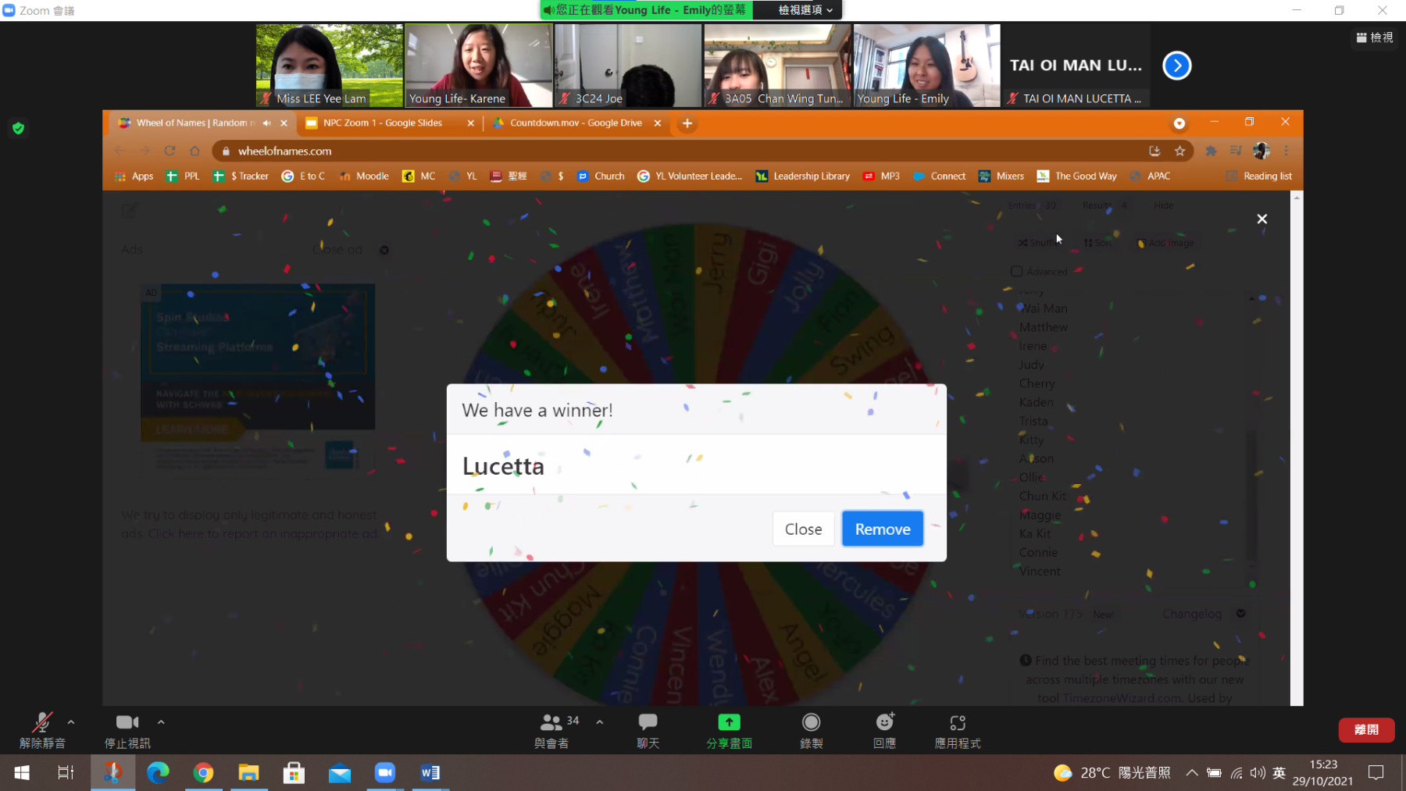This screenshot has width=1406, height=791.
Task: Open the Windows notification center
Action: [1376, 772]
